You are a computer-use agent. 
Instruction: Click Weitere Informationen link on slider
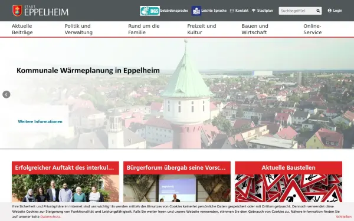click(x=40, y=121)
